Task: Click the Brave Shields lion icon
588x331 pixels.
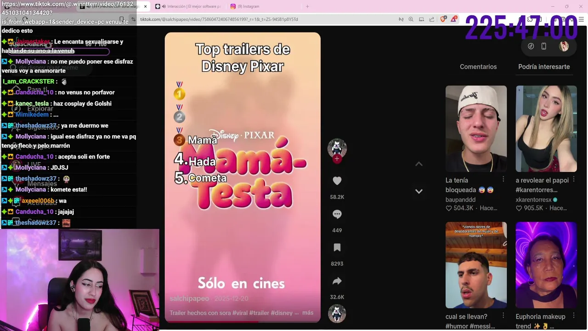Action: pyautogui.click(x=443, y=19)
